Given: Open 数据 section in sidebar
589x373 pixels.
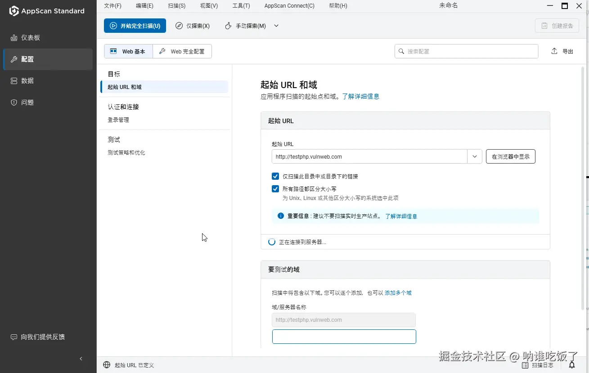Looking at the screenshot, I should click(x=48, y=81).
